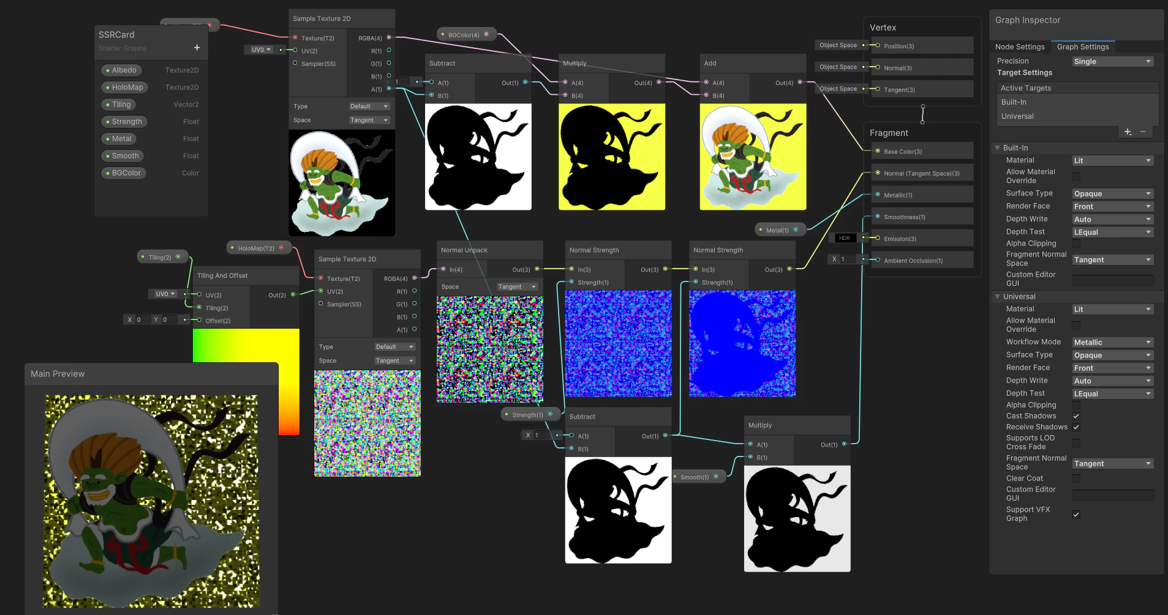Screen dimensions: 1168x615
Task: Click the Position(3) port in Vertex block
Action: [x=878, y=46]
